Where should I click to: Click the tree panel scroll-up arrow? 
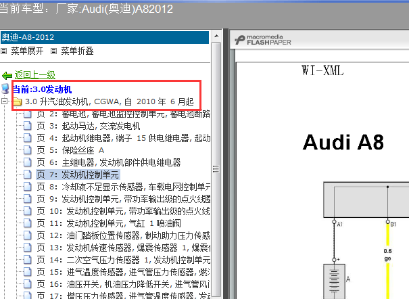[x=216, y=36]
